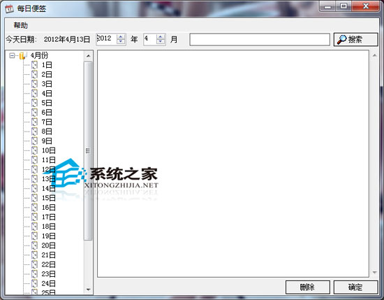Select the 1日 entry text
The height and width of the screenshot is (300, 384).
(47, 65)
